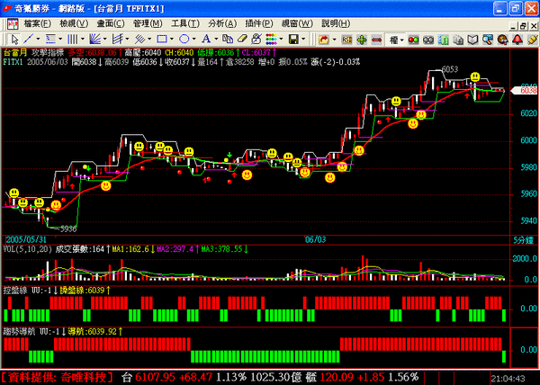Click the green plus zoom-in icon
Image resolution: width=540 pixels, height=385 pixels.
tap(361, 40)
